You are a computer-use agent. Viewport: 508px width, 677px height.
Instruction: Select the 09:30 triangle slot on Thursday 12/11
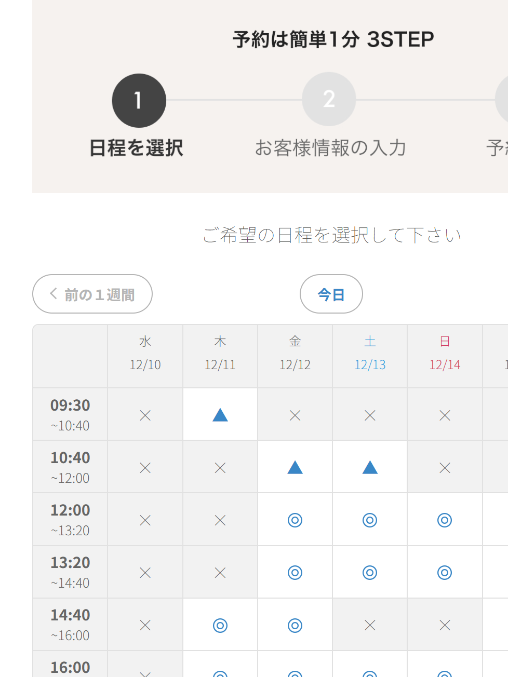point(220,415)
